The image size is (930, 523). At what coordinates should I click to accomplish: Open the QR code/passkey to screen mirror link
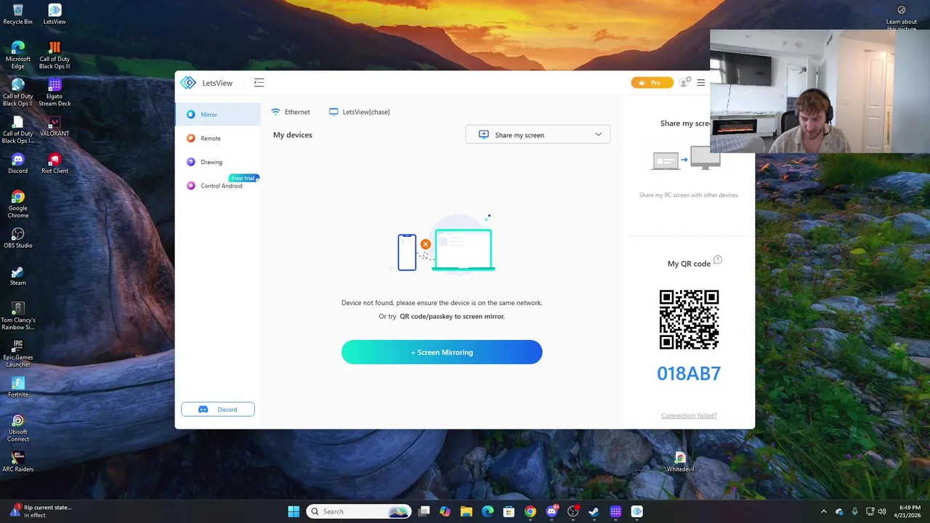[452, 316]
